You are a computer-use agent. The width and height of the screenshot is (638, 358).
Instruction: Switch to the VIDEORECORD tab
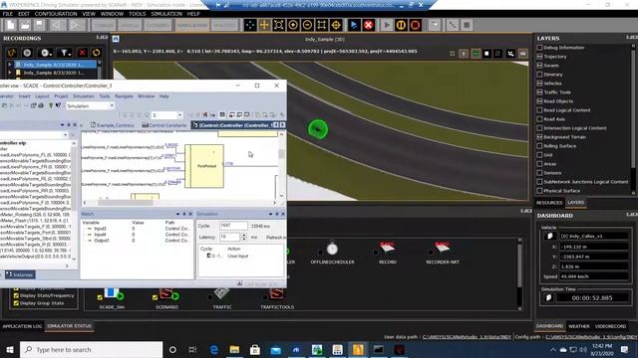(610, 326)
